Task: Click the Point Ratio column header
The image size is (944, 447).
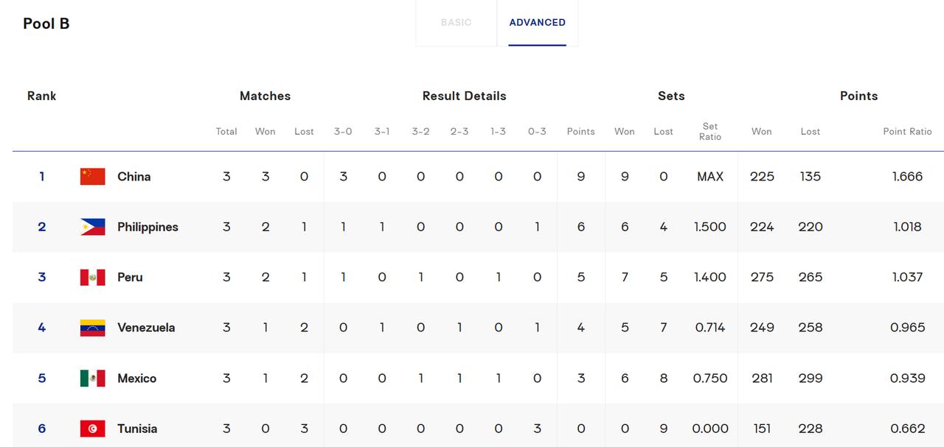Action: 908,131
